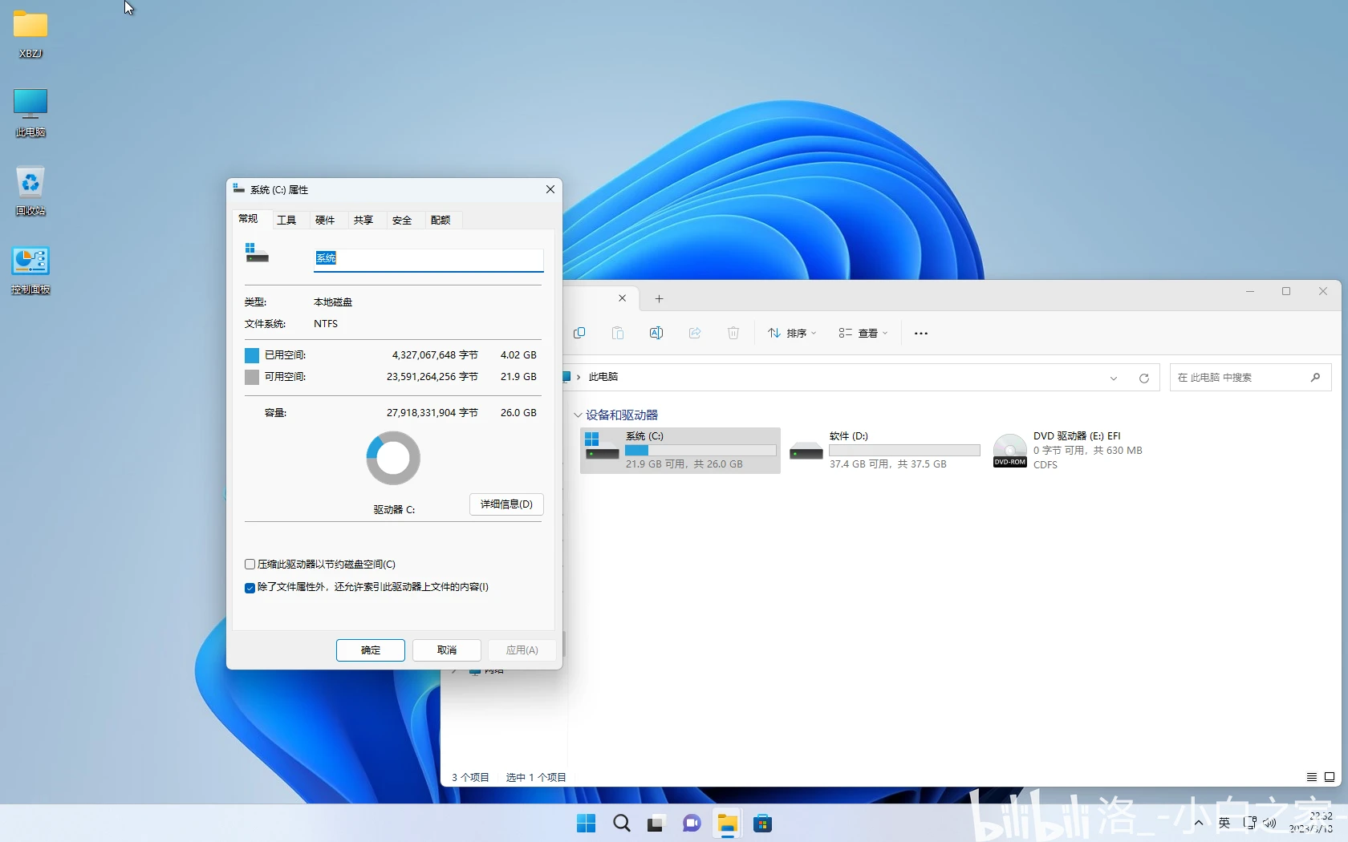The width and height of the screenshot is (1348, 842).
Task: Open the 查看 view dropdown
Action: pyautogui.click(x=863, y=333)
